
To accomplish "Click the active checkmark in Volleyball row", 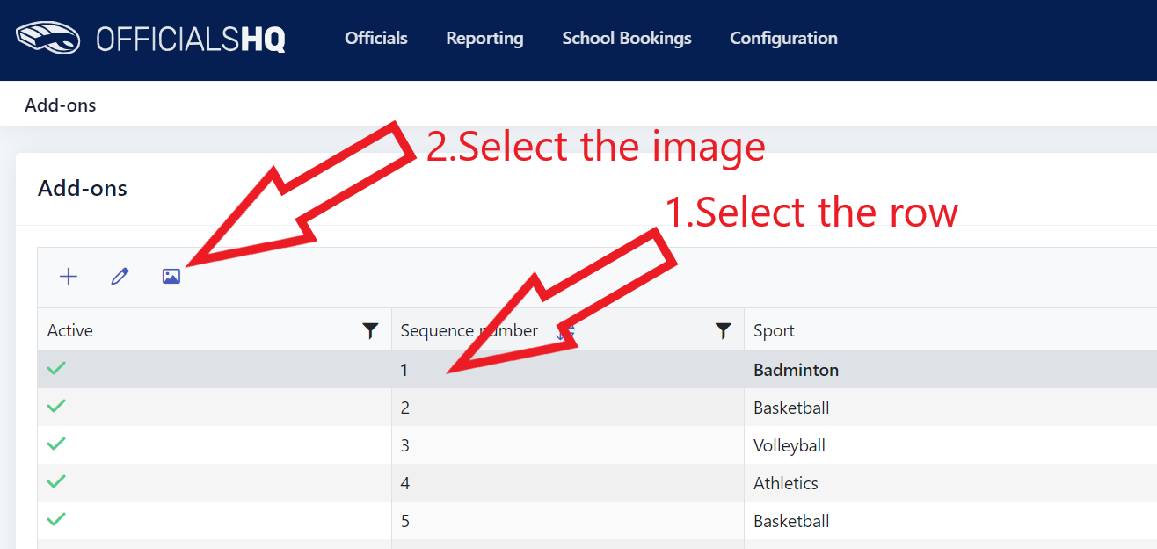I will 56,444.
